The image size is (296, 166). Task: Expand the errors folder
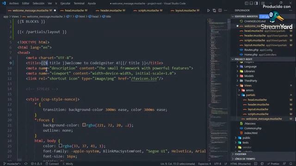click(x=250, y=90)
